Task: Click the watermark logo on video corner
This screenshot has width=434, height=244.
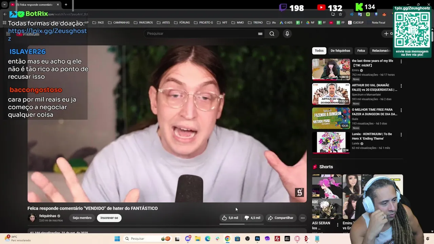Action: [299, 192]
